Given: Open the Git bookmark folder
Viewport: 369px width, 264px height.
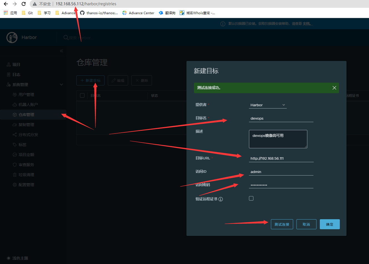Looking at the screenshot, I should [27, 13].
